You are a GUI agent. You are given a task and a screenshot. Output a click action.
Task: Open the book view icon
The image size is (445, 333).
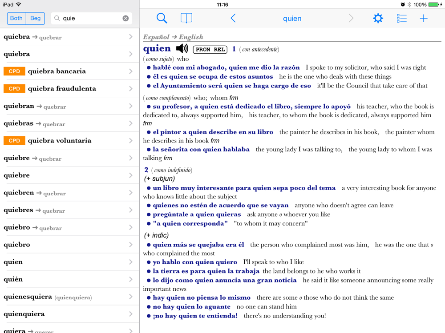click(x=186, y=18)
